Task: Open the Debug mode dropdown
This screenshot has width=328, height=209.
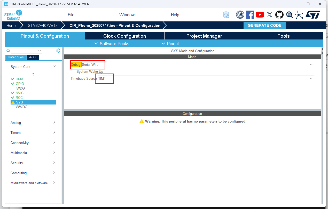Action: point(198,65)
